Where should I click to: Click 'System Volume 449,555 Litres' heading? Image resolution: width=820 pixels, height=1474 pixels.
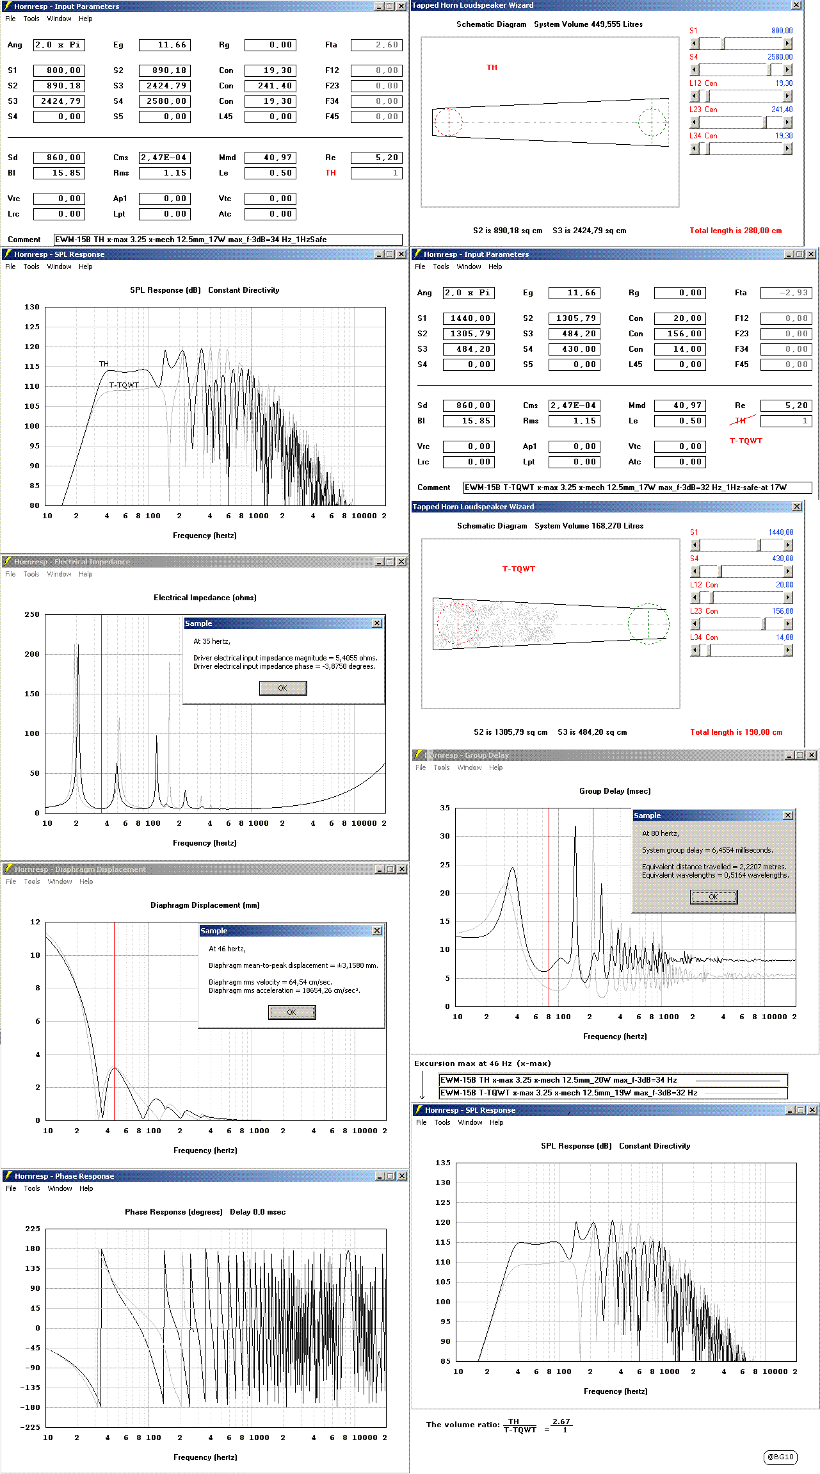point(588,24)
